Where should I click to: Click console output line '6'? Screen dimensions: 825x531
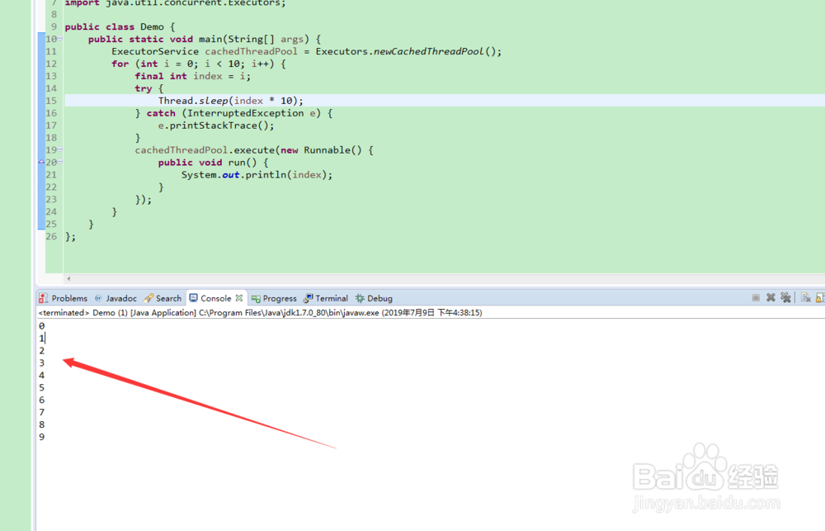click(41, 401)
